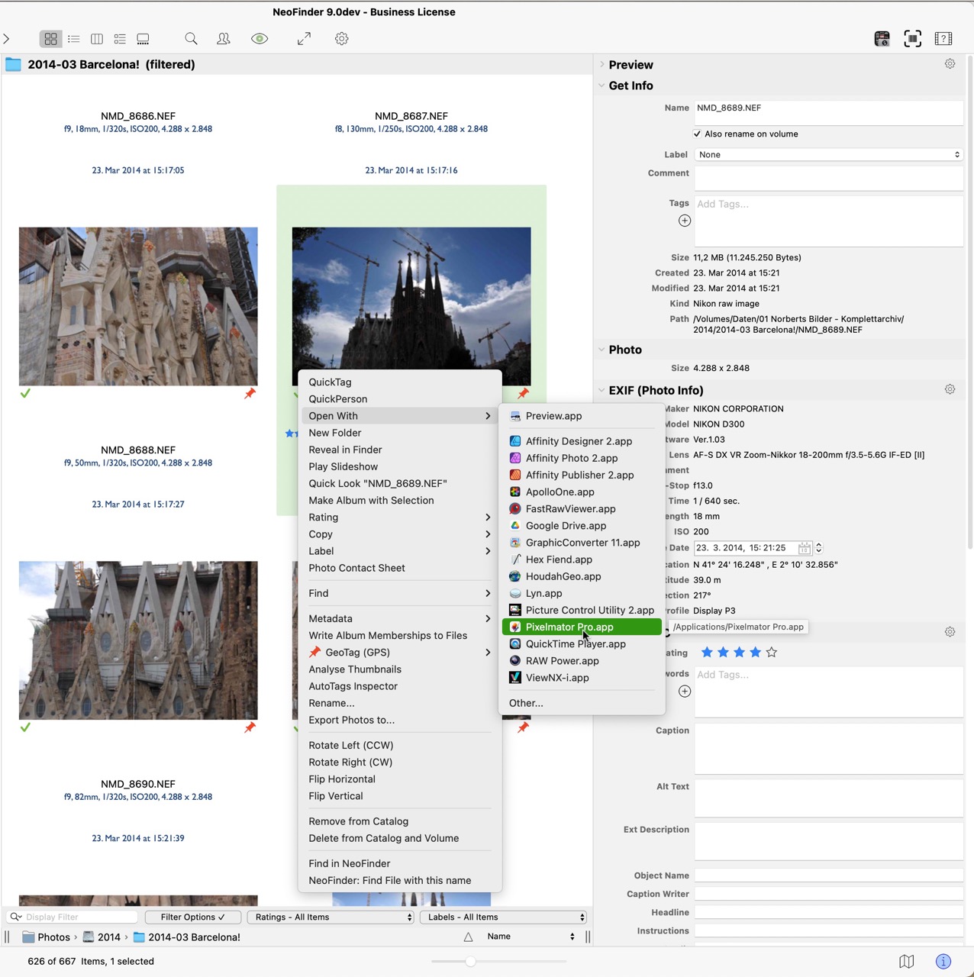Click the plus button beside keywords field

pos(685,692)
